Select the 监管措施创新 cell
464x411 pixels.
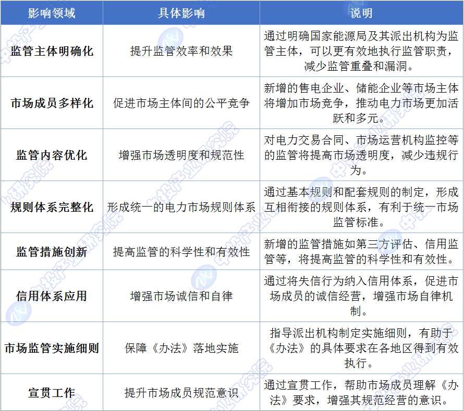52,252
